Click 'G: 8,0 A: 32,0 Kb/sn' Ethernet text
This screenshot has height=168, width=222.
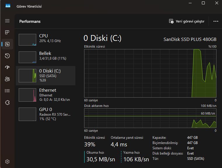[x=55, y=100]
